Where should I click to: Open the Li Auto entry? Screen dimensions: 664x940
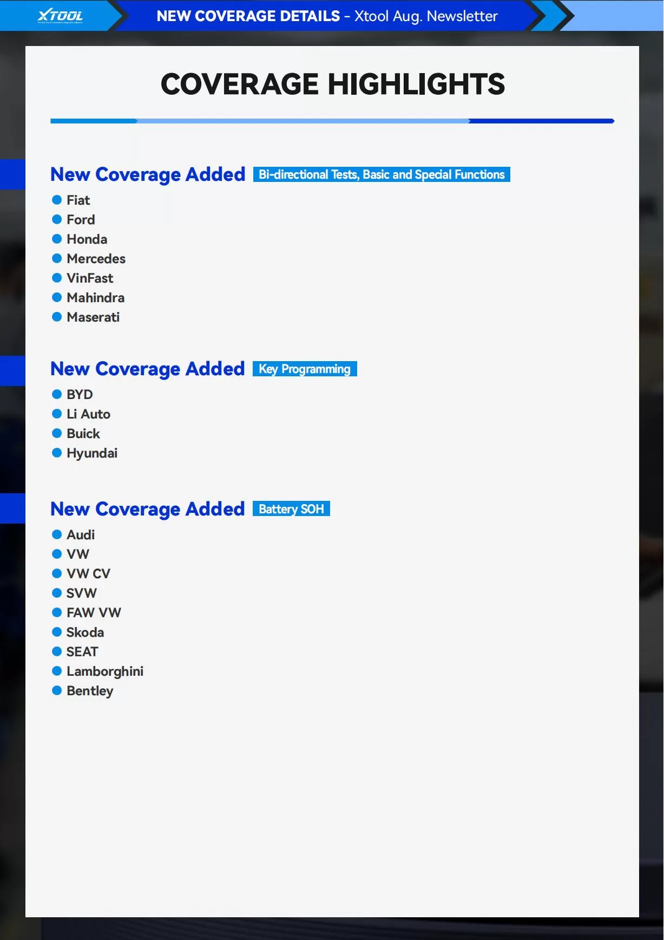[x=88, y=414]
